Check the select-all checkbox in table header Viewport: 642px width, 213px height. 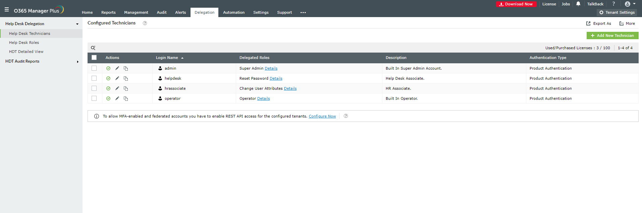click(94, 58)
